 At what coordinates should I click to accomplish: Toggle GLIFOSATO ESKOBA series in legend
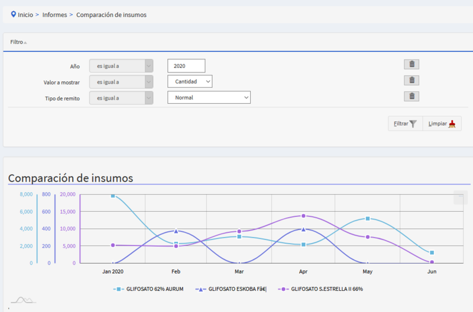(232, 289)
